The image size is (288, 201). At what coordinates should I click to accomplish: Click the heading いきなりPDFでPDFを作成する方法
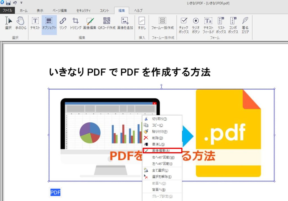129,72
